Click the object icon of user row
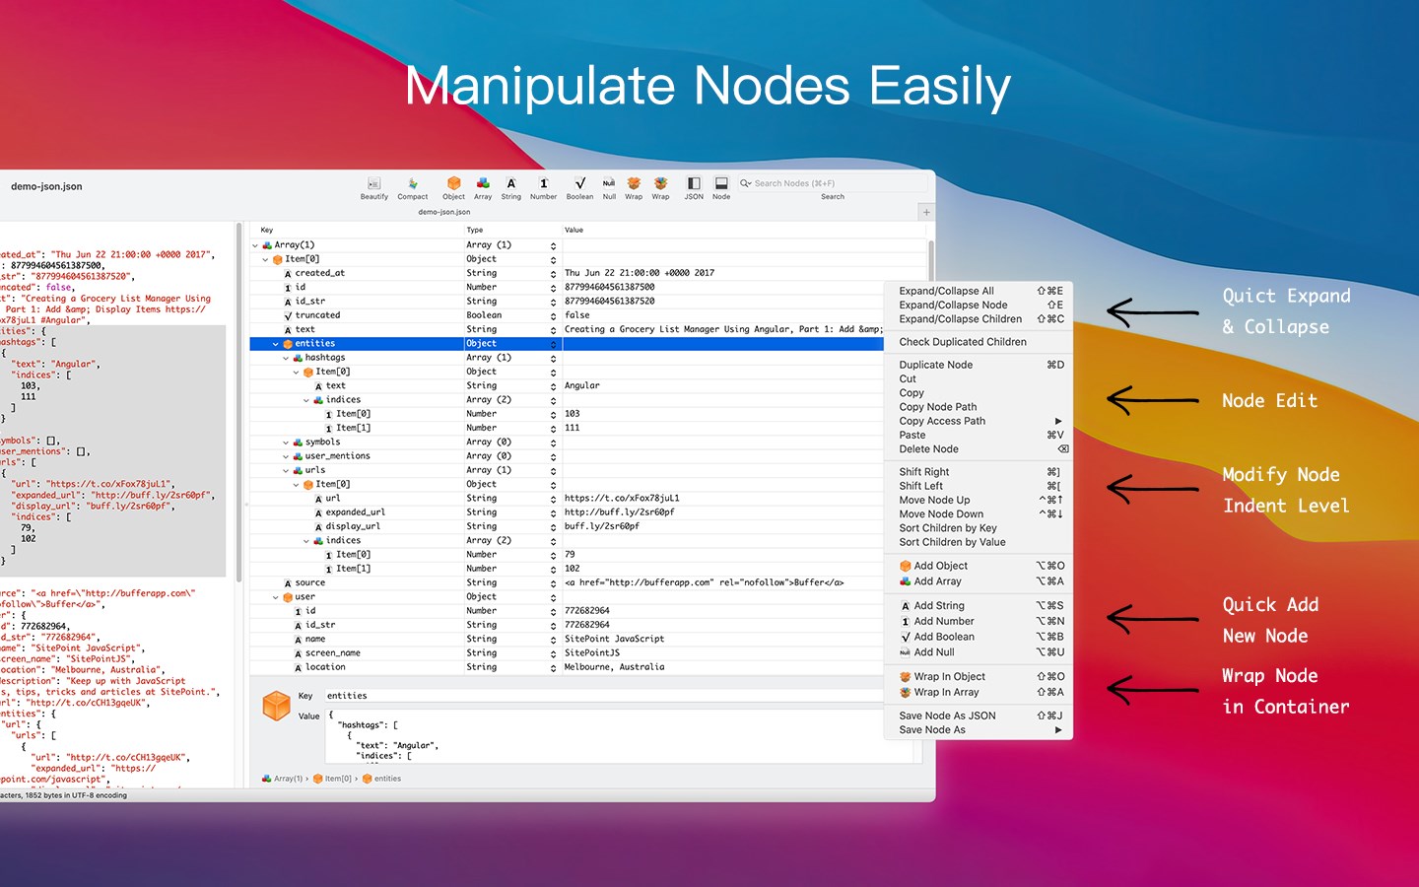This screenshot has height=887, width=1419. (x=288, y=597)
